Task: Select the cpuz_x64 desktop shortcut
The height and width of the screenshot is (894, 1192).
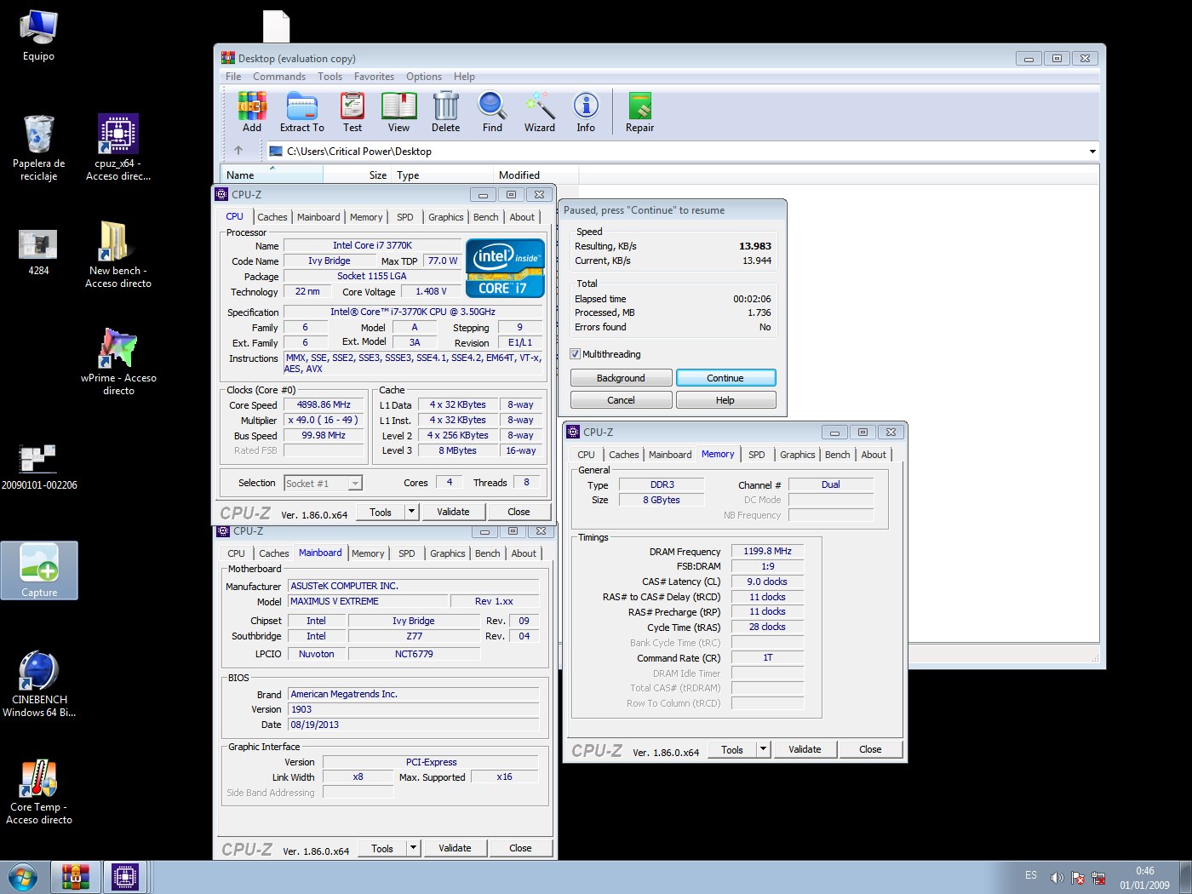Action: (x=118, y=148)
